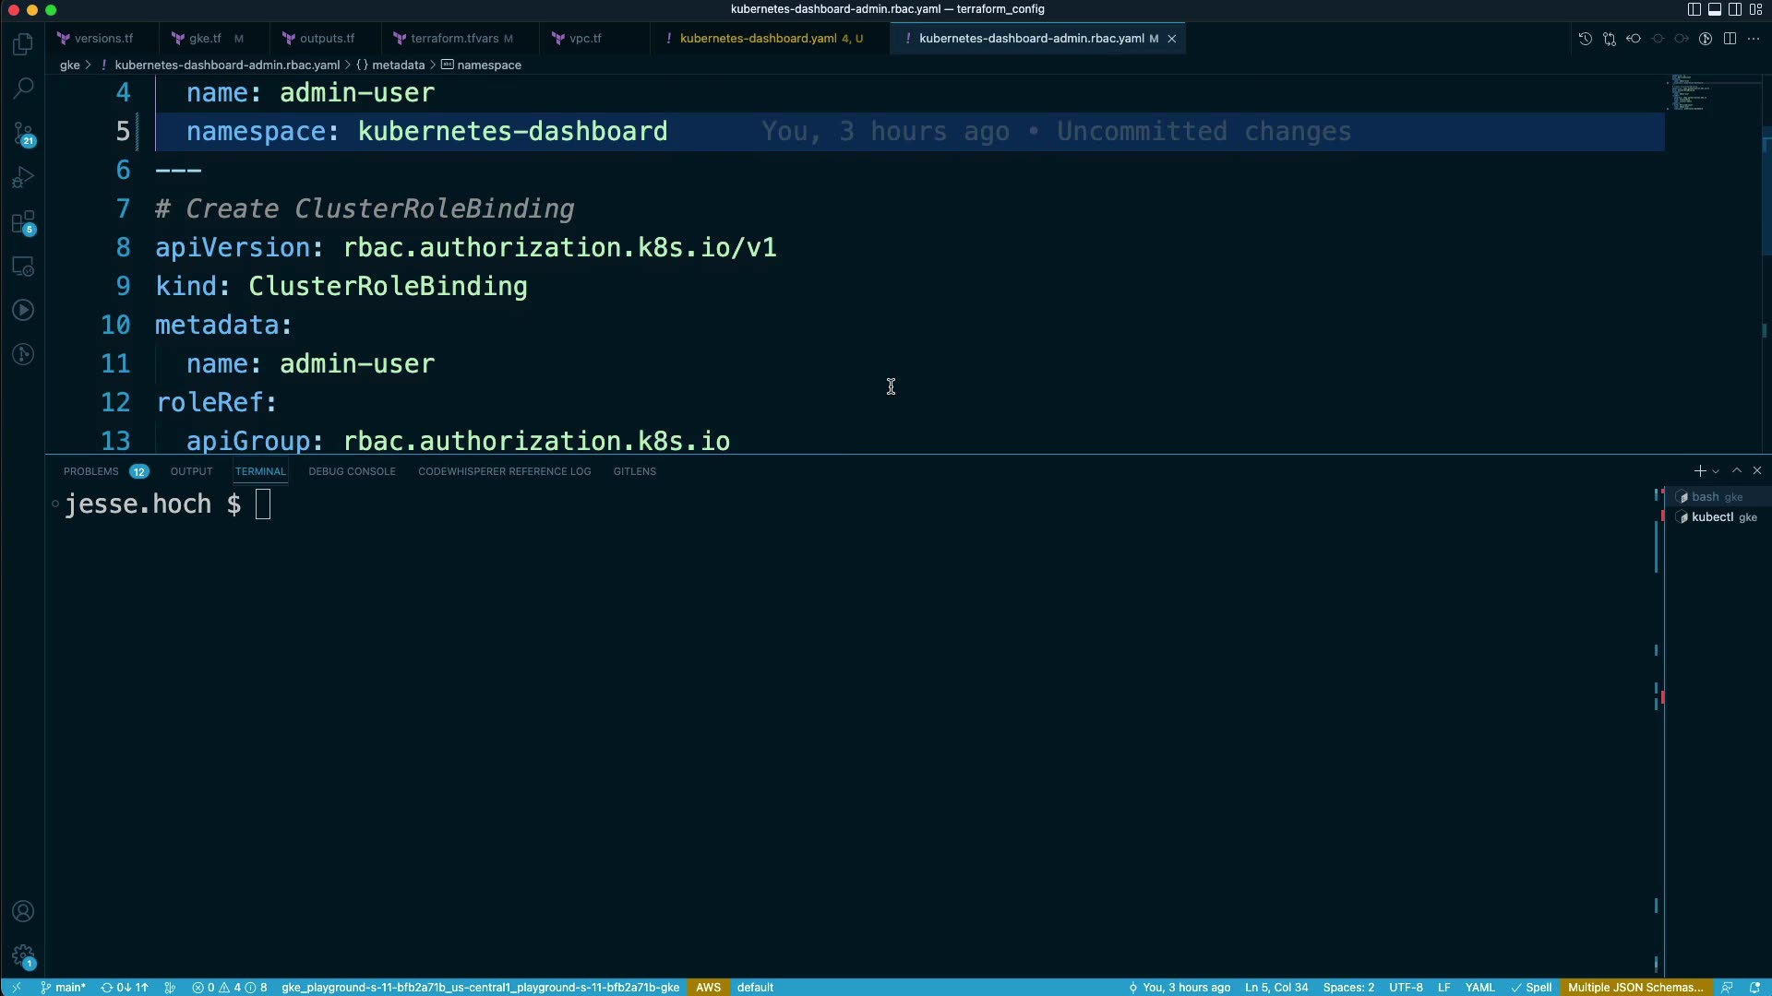Toggle the primary side bar layout button
The height and width of the screenshot is (996, 1772).
[x=1694, y=9]
